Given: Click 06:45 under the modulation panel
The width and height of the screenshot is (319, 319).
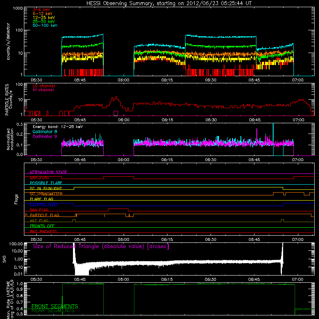Looking at the screenshot, I should (254, 160).
